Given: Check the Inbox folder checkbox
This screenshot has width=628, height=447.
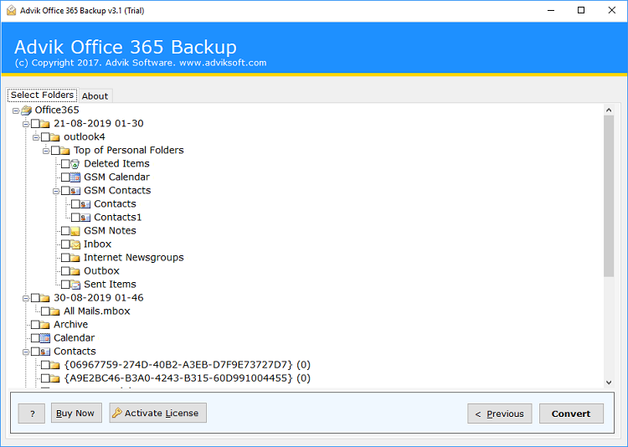Looking at the screenshot, I should coord(65,244).
